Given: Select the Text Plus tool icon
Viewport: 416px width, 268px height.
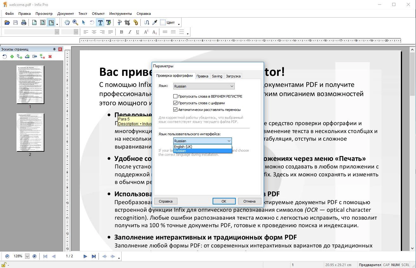Looking at the screenshot, I should pyautogui.click(x=108, y=22).
